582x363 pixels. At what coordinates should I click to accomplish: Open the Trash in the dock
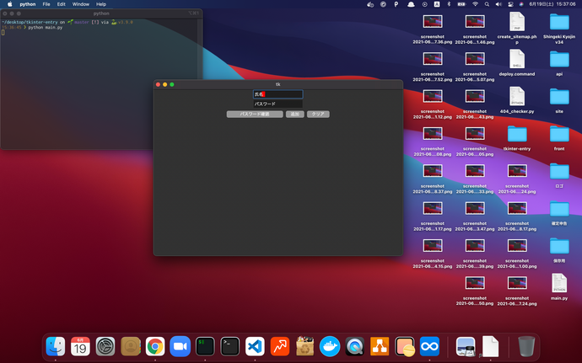coord(526,346)
